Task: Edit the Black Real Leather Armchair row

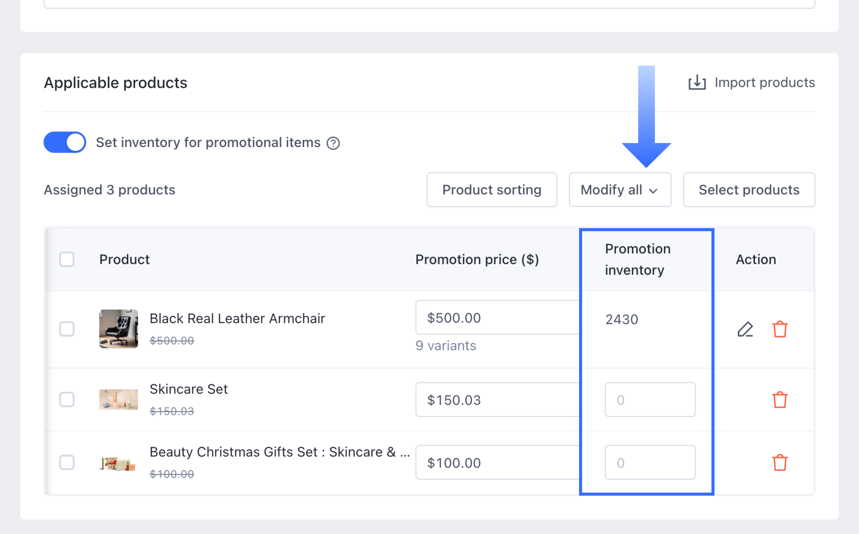Action: [745, 329]
